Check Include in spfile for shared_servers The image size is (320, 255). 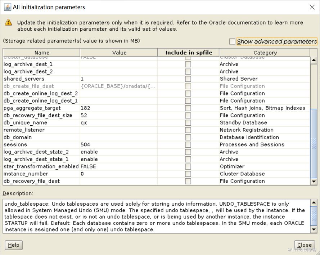point(188,79)
